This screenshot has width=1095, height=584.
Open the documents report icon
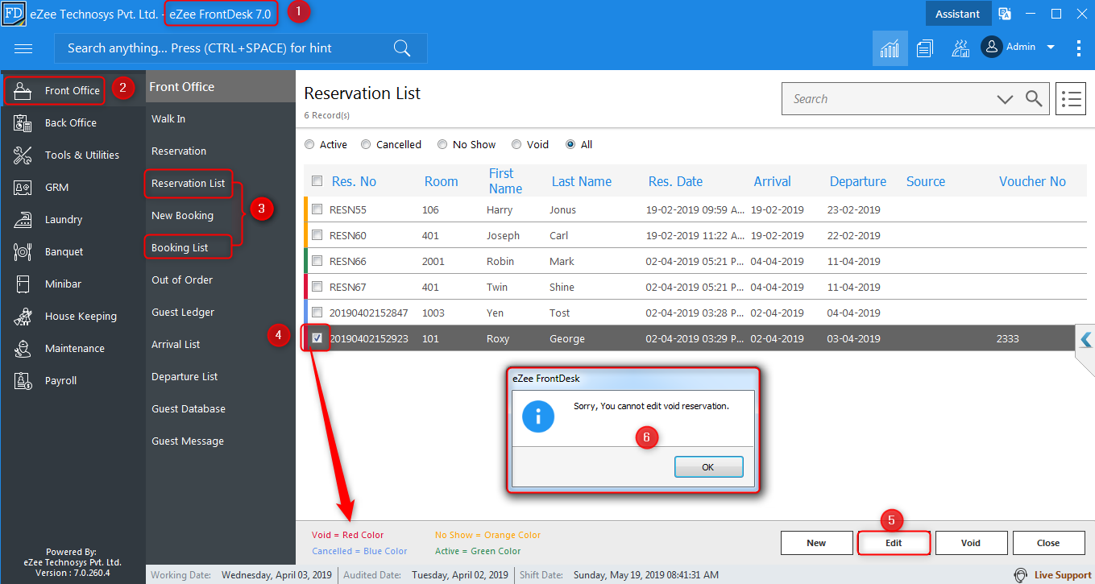[924, 48]
